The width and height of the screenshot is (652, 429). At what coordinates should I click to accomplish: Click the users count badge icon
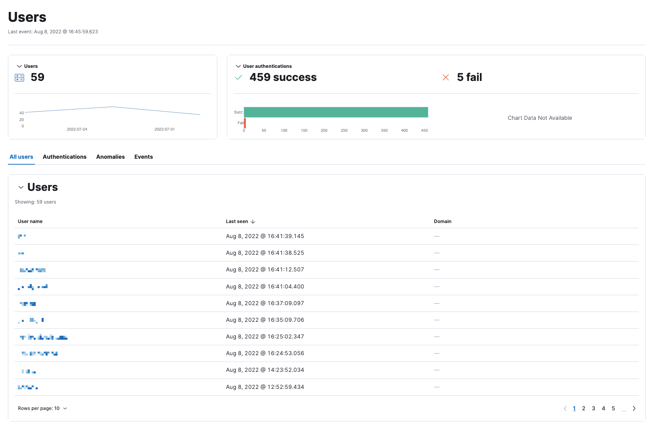point(19,77)
